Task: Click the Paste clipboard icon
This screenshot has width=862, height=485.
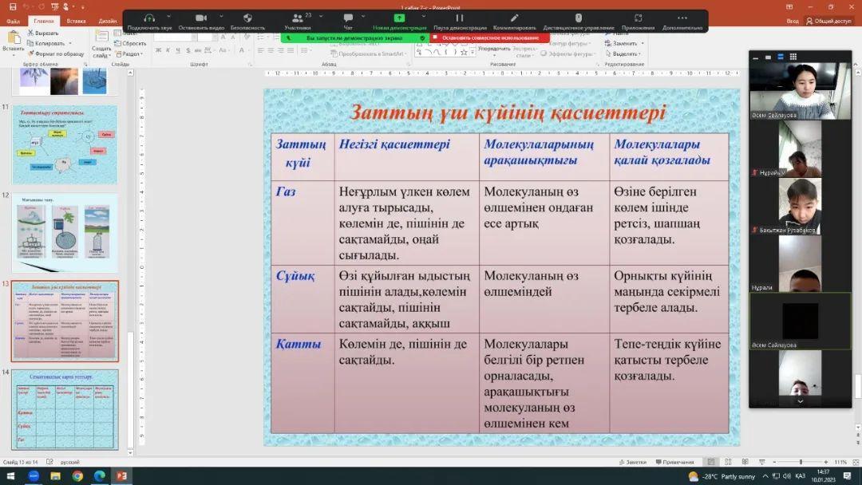Action: [14, 38]
